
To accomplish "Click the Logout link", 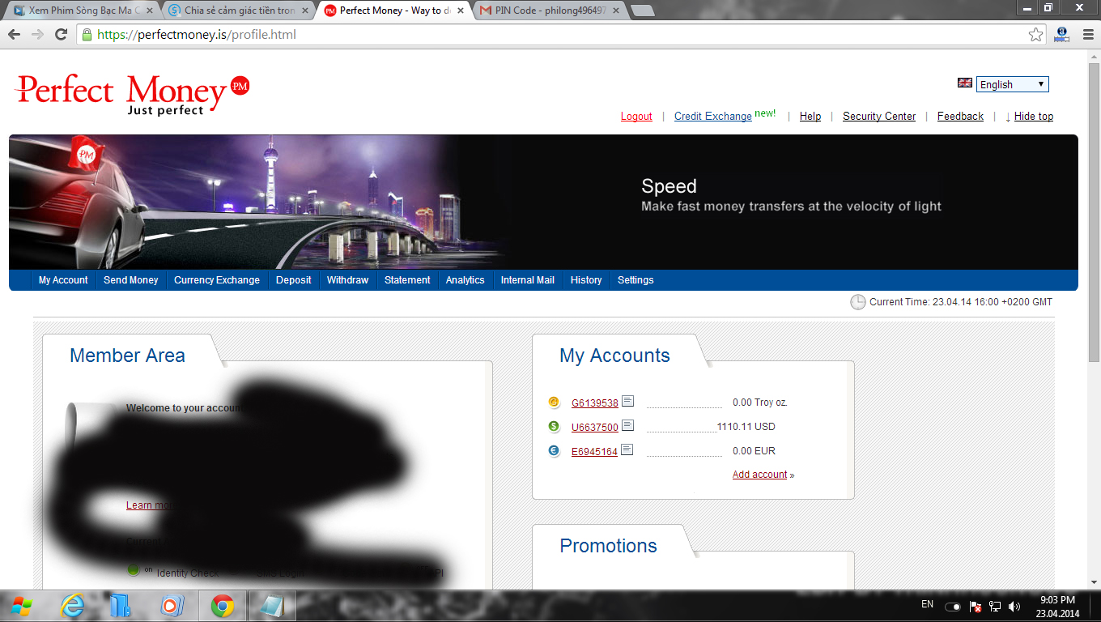I will pyautogui.click(x=636, y=117).
